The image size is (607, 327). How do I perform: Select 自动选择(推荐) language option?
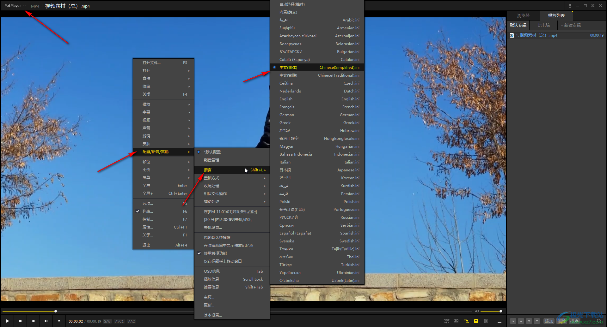(x=317, y=4)
